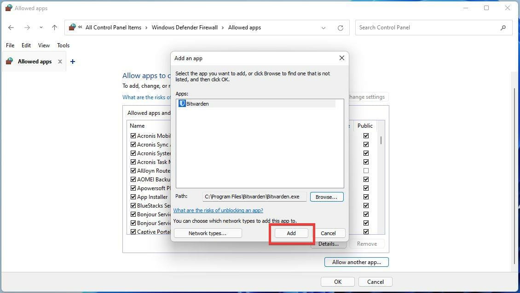
Task: Select Bitwarden in the Apps list
Action: (x=257, y=104)
